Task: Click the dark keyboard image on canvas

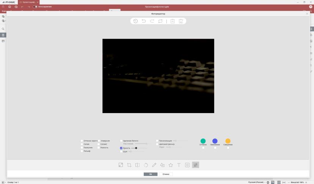Action: coord(158,76)
